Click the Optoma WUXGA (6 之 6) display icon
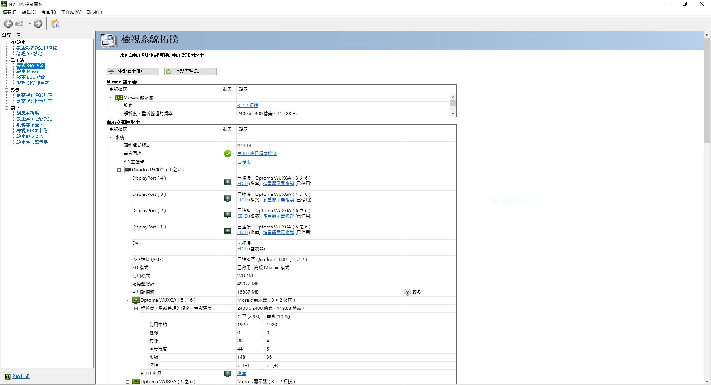 (136, 382)
